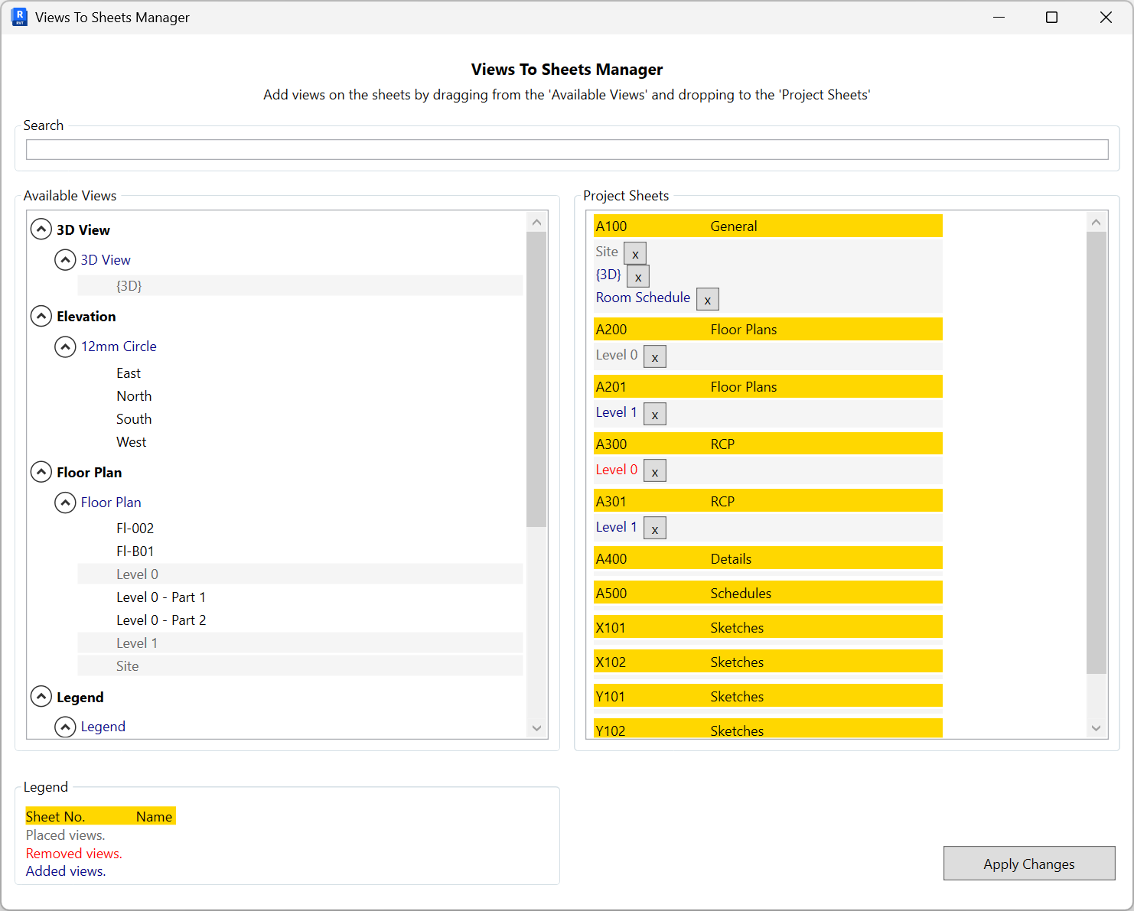Remove Level 0 from sheet A200
Viewport: 1134px width, 911px height.
point(654,356)
